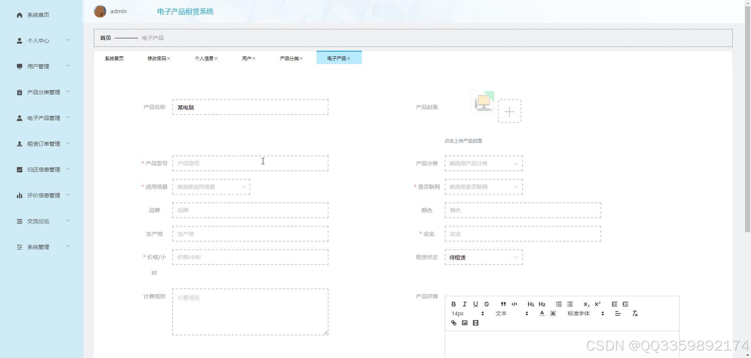Open text color picker in editor
This screenshot has width=751, height=358.
(542, 313)
